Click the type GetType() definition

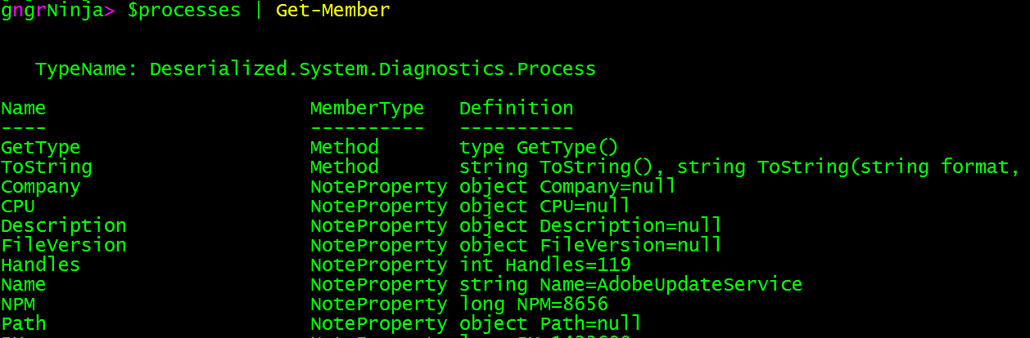click(x=539, y=147)
